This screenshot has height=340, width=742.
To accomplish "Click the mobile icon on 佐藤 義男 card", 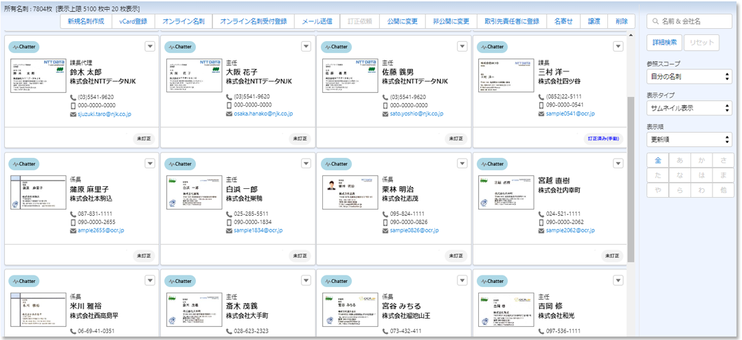I will [385, 105].
